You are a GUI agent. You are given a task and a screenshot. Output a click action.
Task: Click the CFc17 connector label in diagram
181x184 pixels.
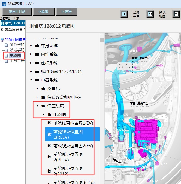(x=163, y=164)
